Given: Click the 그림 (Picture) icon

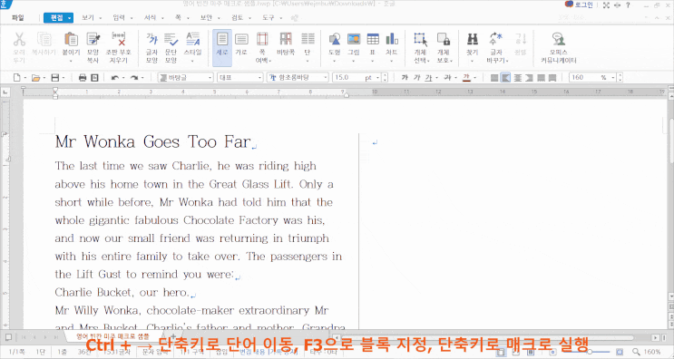Looking at the screenshot, I should (x=354, y=40).
